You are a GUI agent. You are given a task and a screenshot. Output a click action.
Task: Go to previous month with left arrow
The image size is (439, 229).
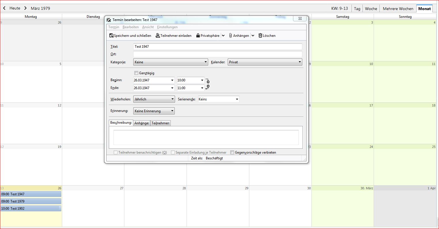(4, 8)
